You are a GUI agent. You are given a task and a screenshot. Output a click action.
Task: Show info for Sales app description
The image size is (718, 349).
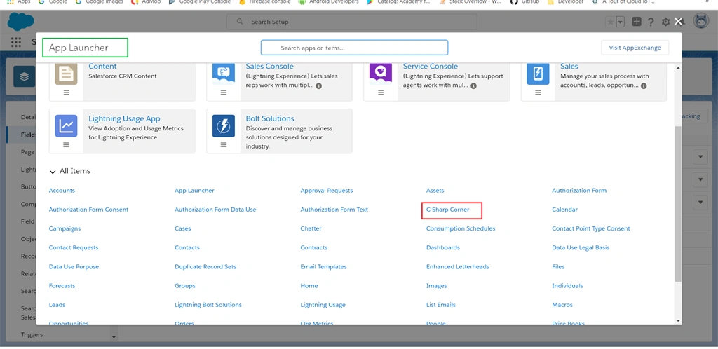tap(644, 86)
